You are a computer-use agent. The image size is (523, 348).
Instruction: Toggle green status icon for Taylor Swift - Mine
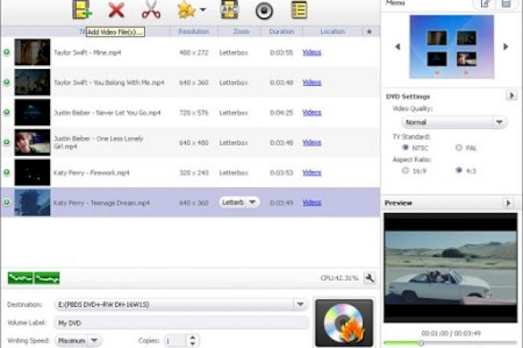(6, 52)
